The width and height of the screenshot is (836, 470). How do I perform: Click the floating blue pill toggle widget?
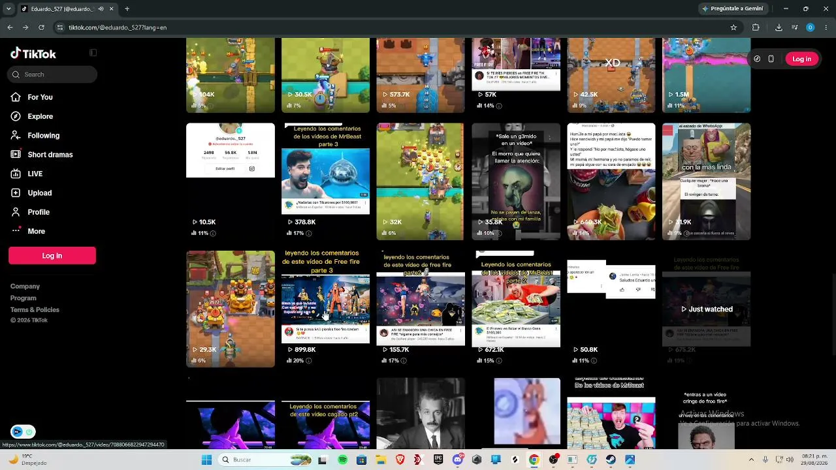point(24,431)
